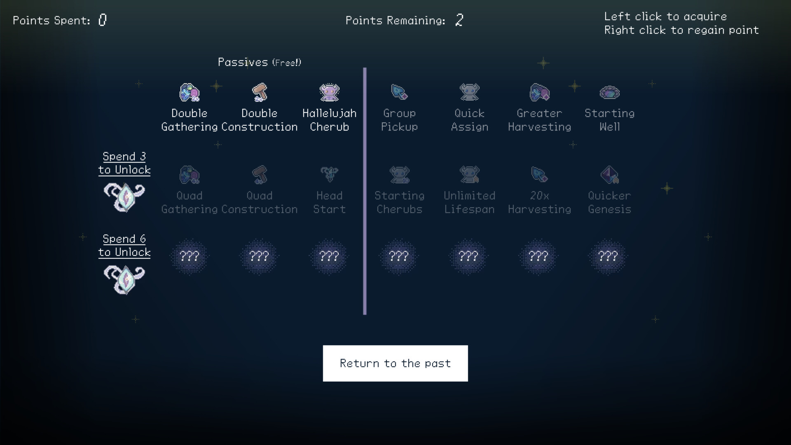Click the Spend 6 to Unlock emblem

coord(124,279)
